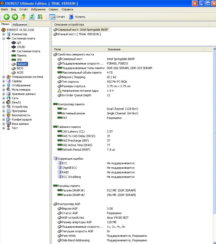Screen dimensions: 216x244
Task: Expand the DirectX tree node
Action: tap(3, 103)
